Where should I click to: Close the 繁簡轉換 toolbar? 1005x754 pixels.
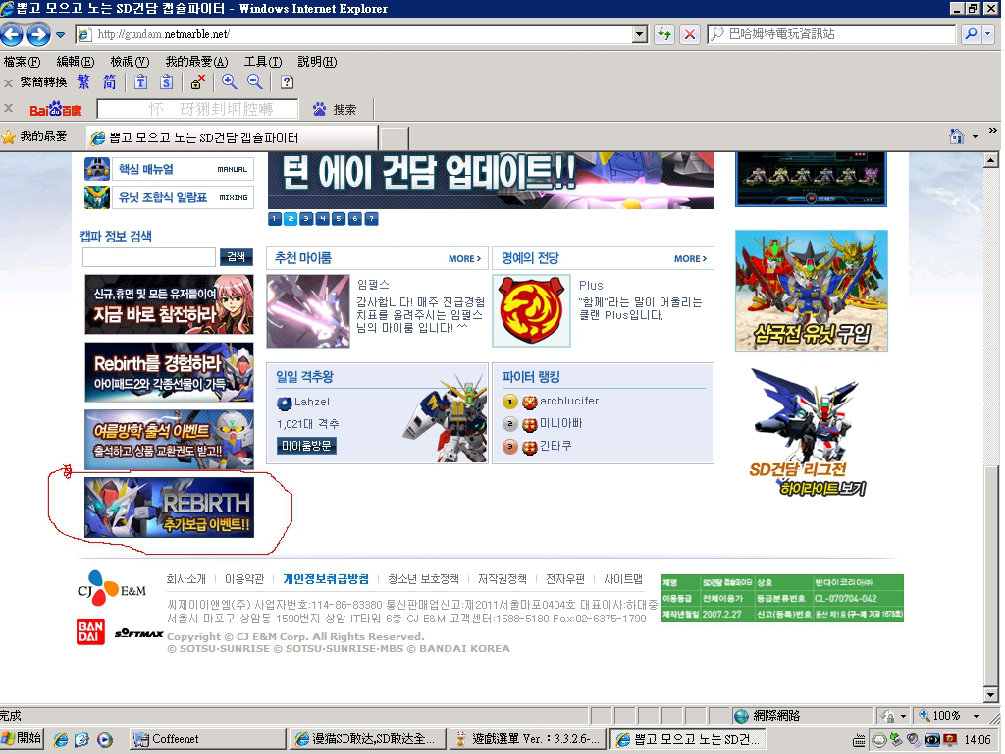tap(8, 82)
